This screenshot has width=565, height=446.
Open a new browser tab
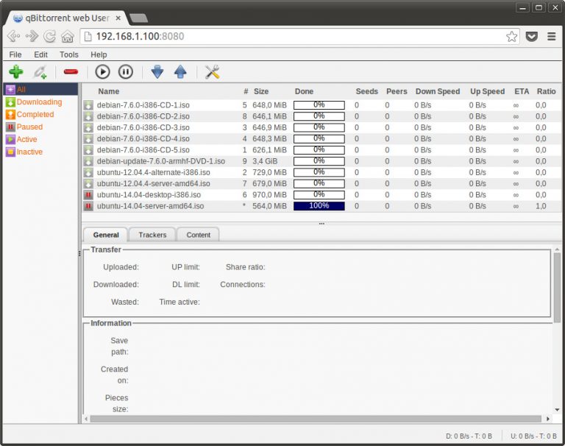[138, 18]
